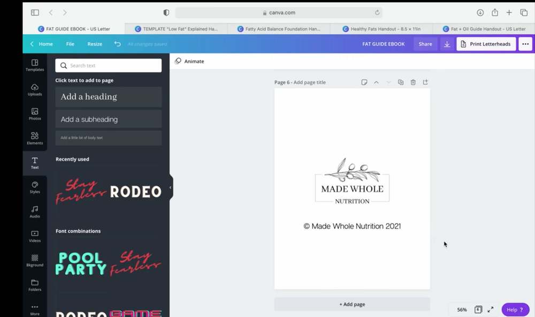Open the Animate option above the canvas
The image size is (535, 317).
coord(190,61)
